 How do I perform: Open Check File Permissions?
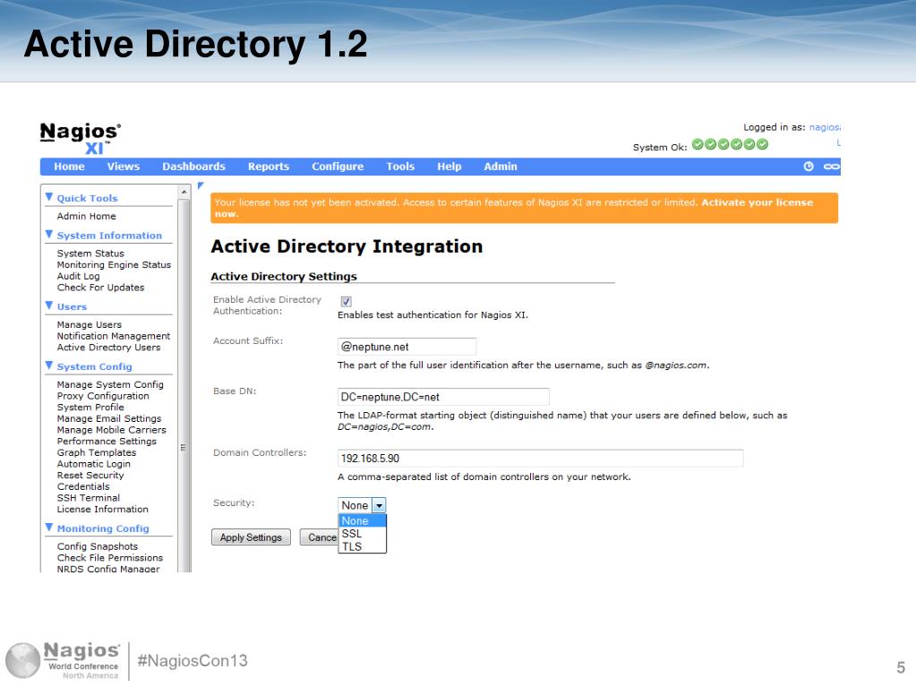(110, 558)
